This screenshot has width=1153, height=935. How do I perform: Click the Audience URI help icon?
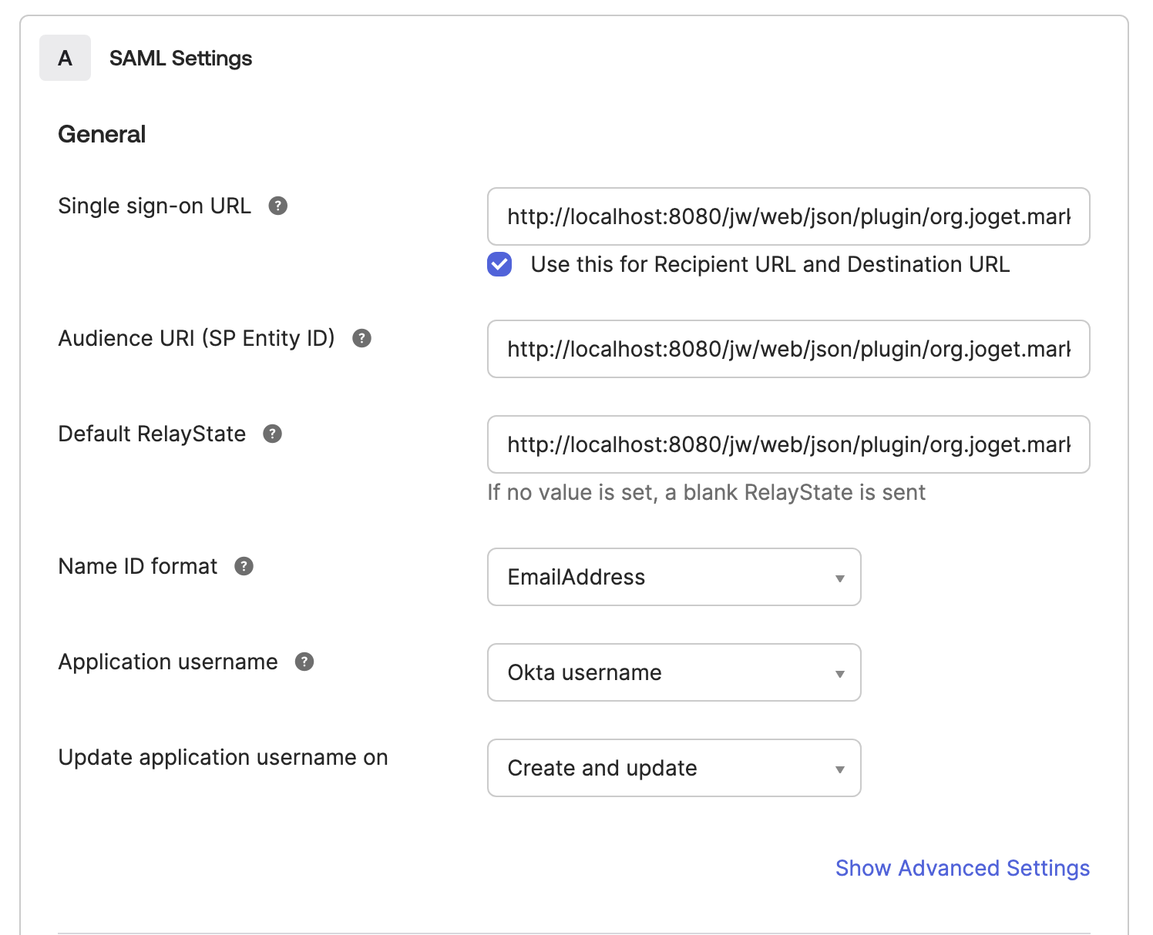[362, 338]
